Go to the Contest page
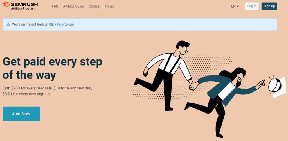 coord(94,6)
